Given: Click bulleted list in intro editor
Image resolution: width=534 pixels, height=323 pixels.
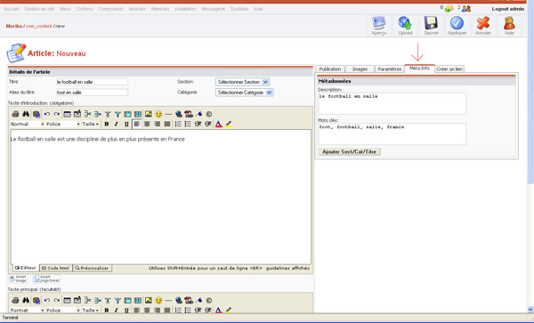Looking at the screenshot, I should point(188,125).
